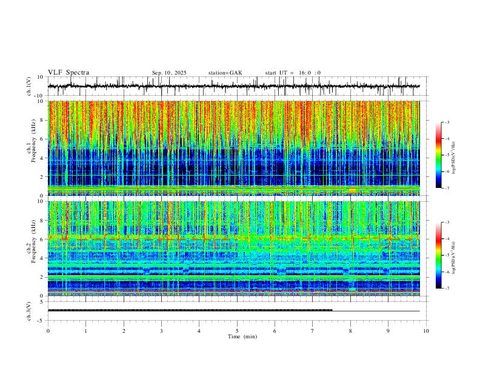
Task: Click the 'ch.1(V)' waveform axis label
Action: pos(29,86)
